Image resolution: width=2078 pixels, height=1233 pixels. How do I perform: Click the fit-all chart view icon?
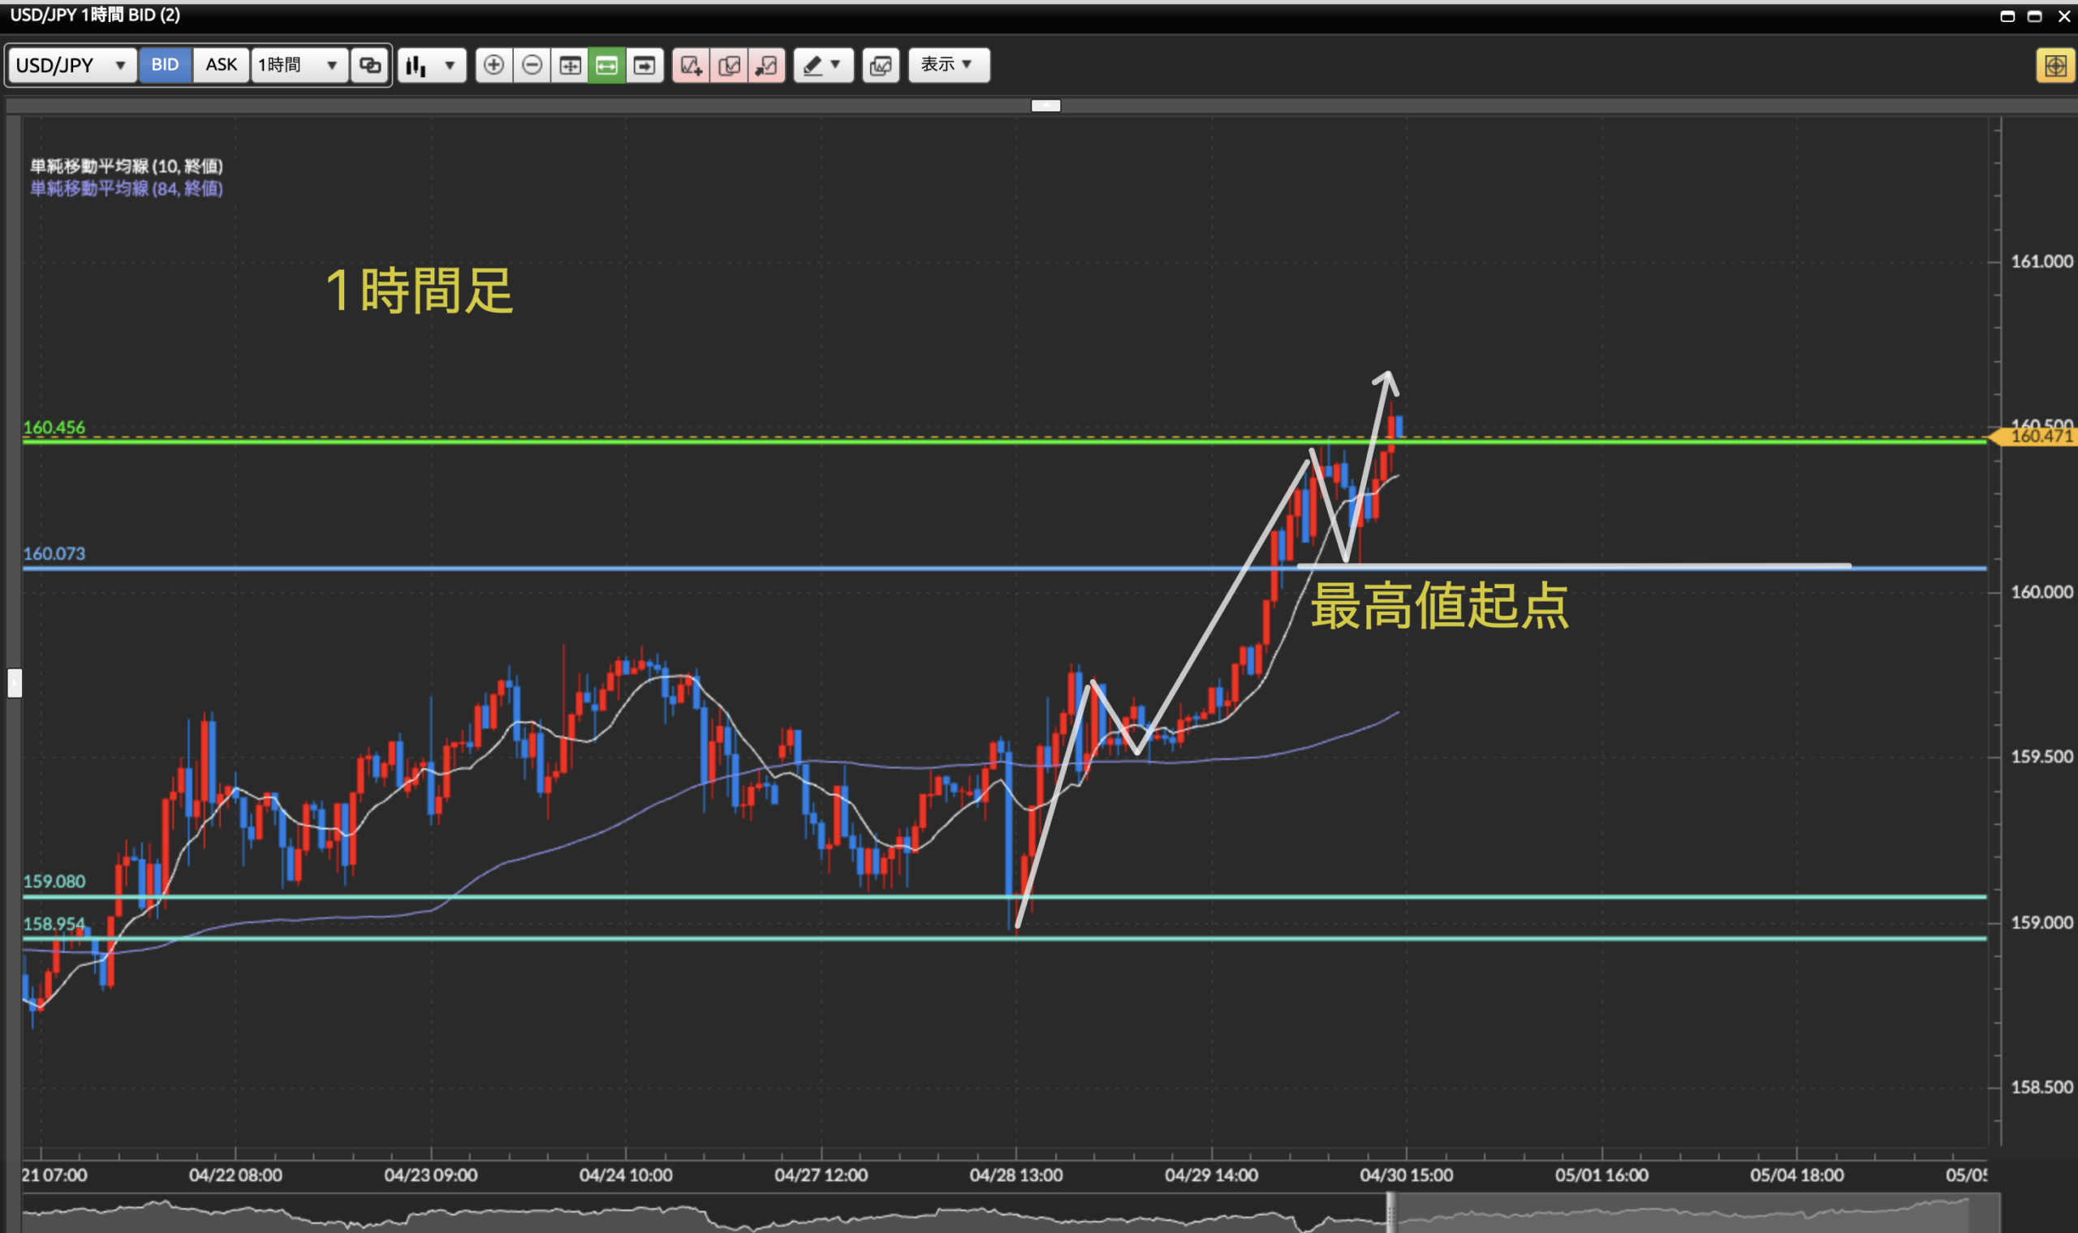(x=569, y=65)
